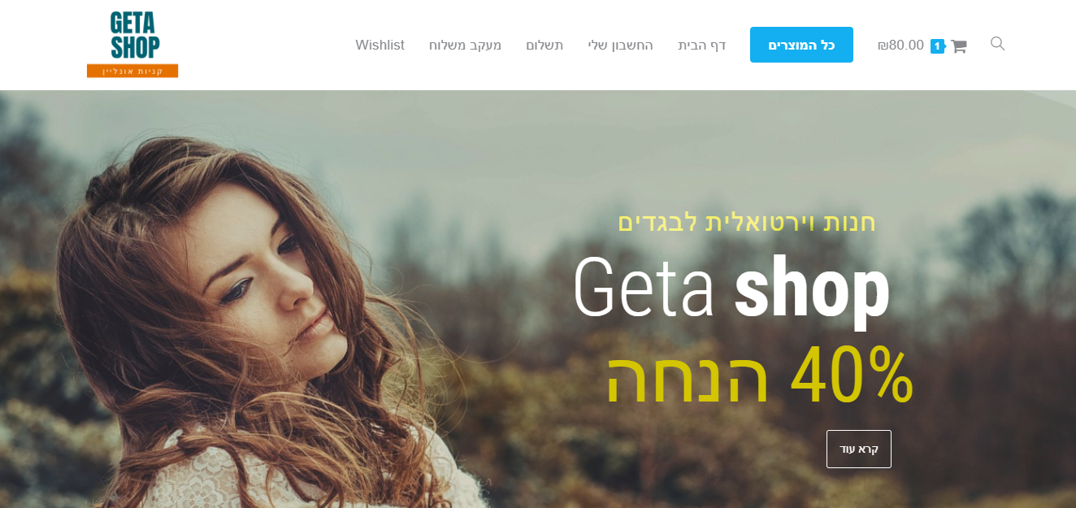
Task: Click the קרא עוד button
Action: pos(859,449)
